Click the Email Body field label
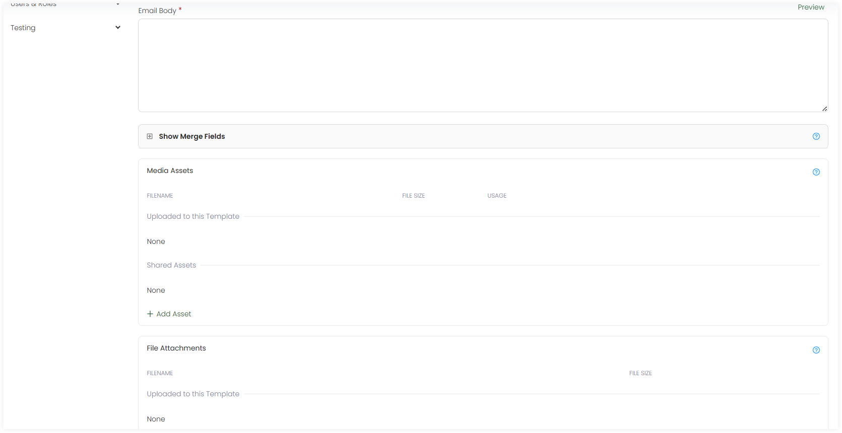 (x=157, y=11)
